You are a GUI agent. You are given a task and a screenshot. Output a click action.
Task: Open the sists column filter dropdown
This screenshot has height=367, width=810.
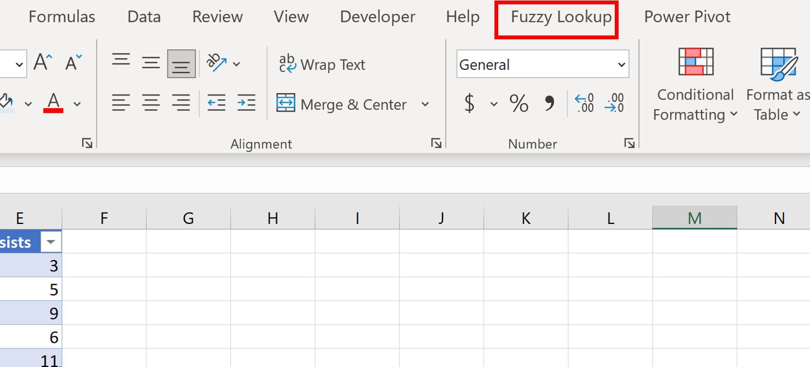51,242
